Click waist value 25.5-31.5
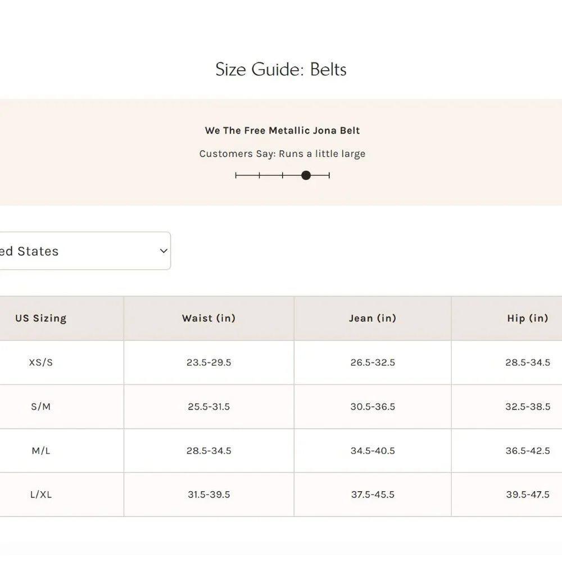Screen dimensions: 562x562 (209, 406)
